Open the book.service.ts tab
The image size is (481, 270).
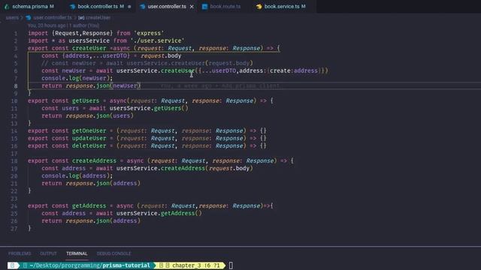(x=282, y=7)
